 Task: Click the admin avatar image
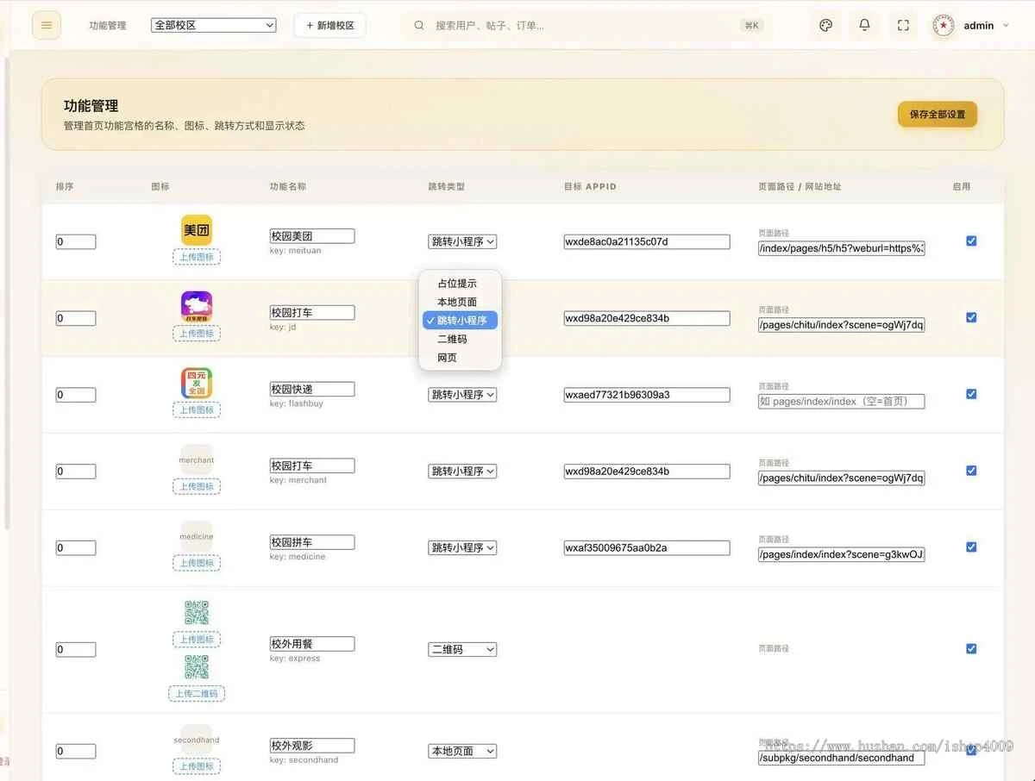pos(944,25)
